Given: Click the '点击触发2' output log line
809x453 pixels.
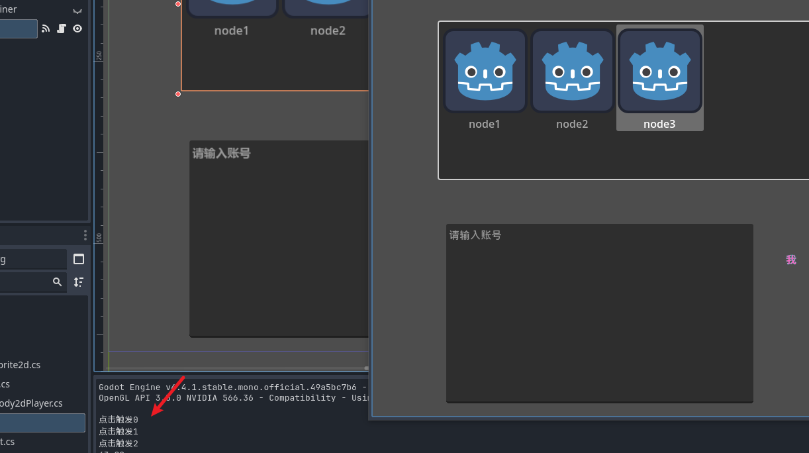Looking at the screenshot, I should click(x=119, y=444).
